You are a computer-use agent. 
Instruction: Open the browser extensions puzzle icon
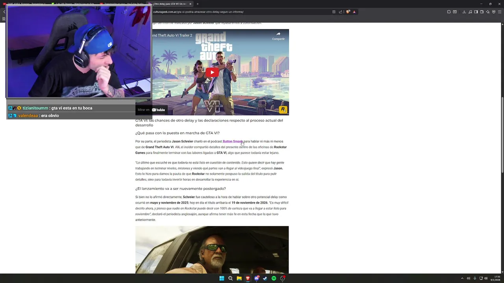pyautogui.click(x=449, y=12)
